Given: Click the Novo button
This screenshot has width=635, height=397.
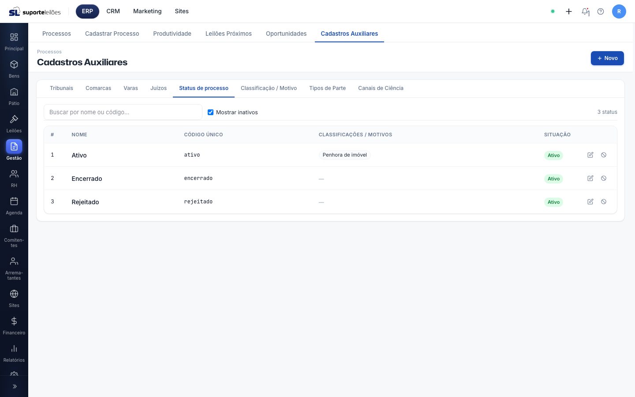Looking at the screenshot, I should [607, 58].
